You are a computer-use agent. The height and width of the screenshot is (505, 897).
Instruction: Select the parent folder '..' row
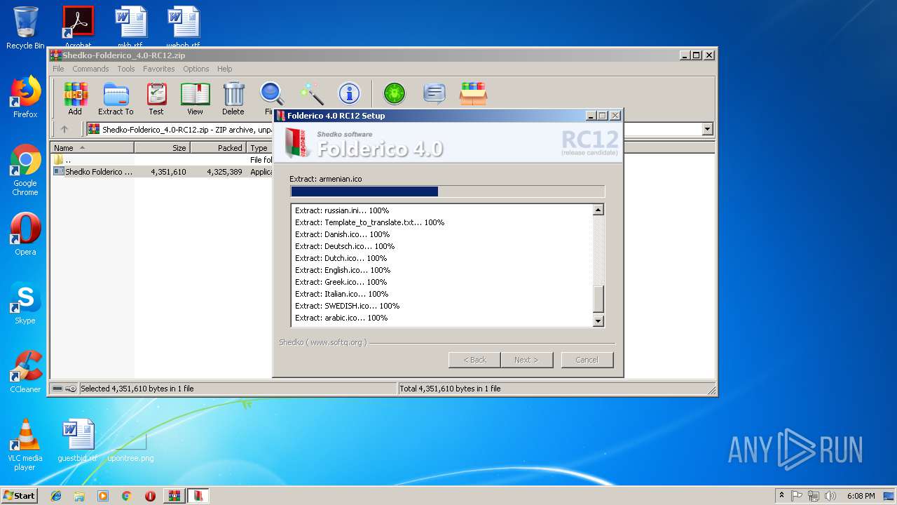161,160
